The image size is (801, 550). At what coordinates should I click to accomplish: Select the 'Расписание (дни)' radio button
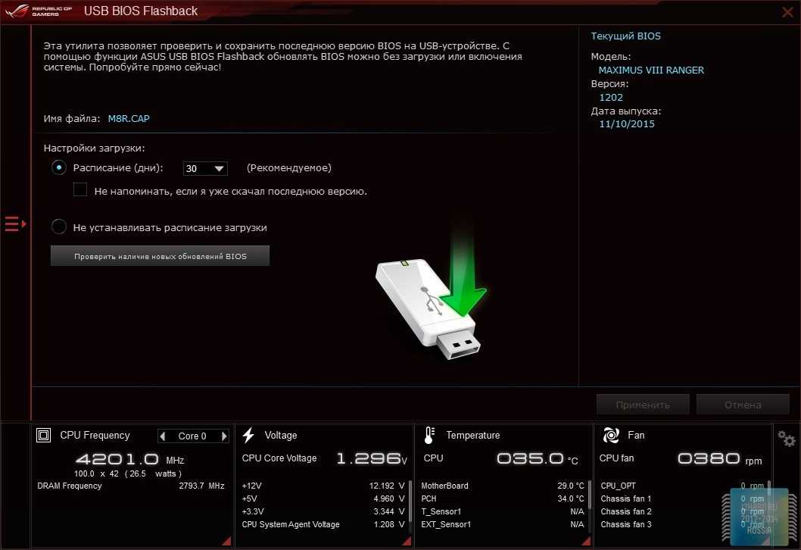click(x=59, y=168)
